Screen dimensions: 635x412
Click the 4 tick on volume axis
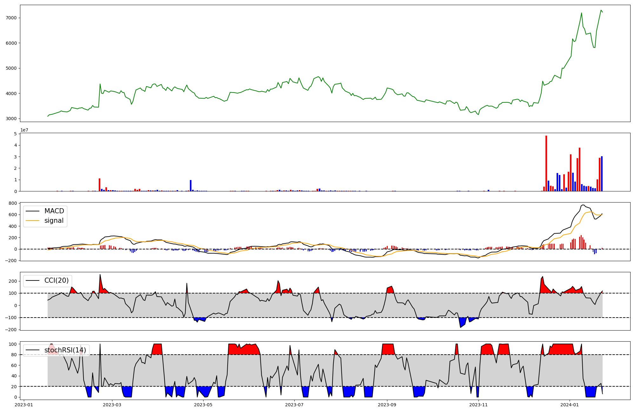tap(15, 145)
